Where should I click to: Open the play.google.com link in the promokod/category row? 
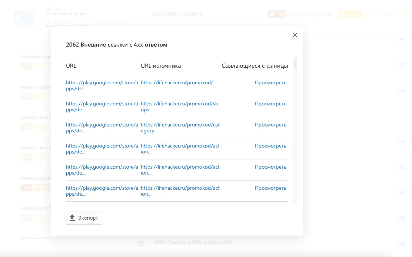click(102, 128)
